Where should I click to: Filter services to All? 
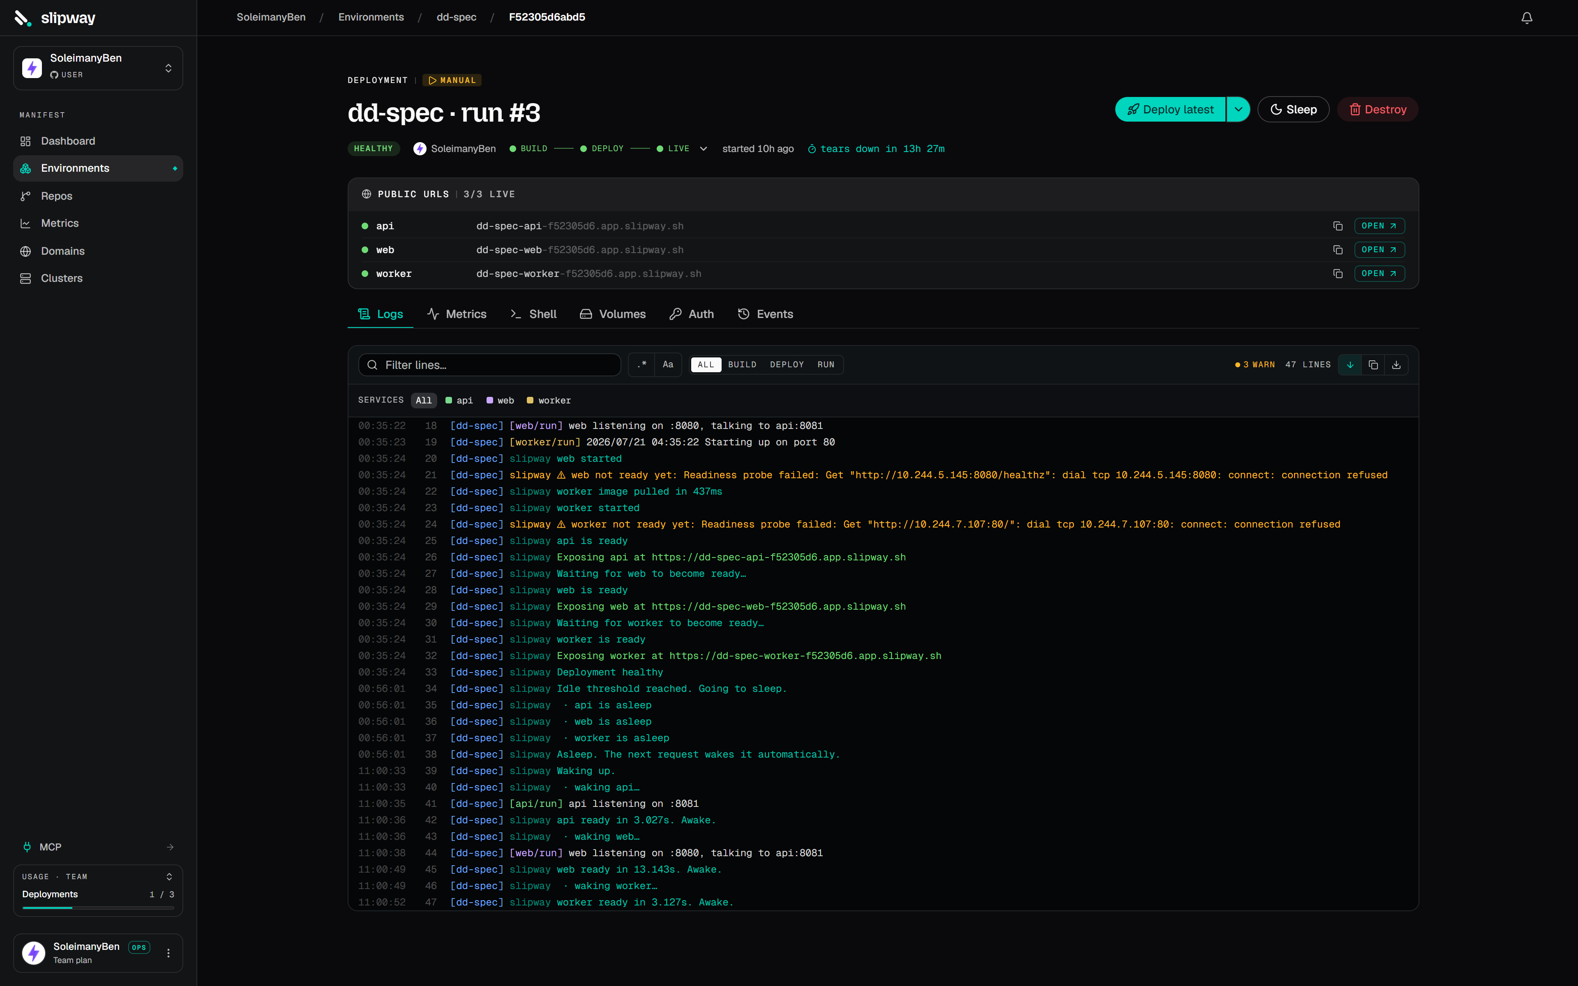tap(424, 401)
